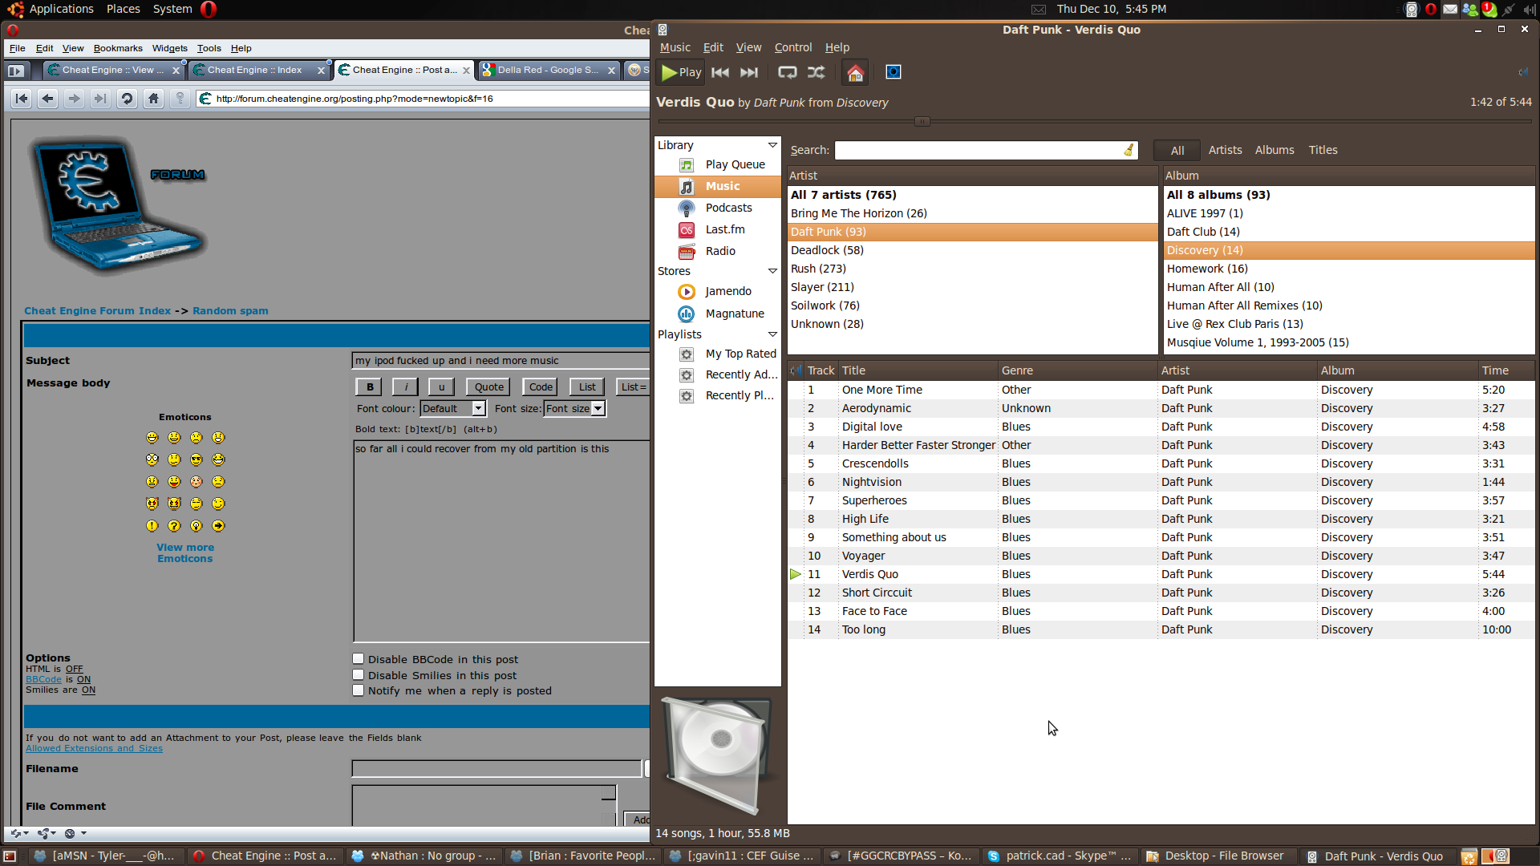Screen dimensions: 1540x866
Task: Click Opera's Rewind navigation button
Action: 22,99
